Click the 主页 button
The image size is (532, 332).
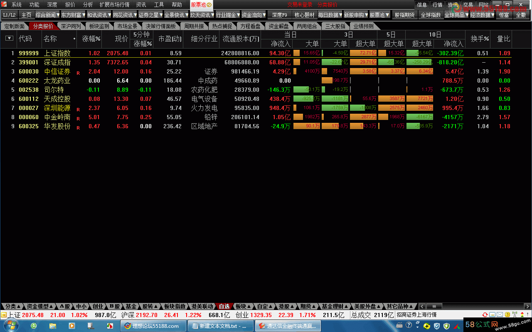tap(26, 15)
